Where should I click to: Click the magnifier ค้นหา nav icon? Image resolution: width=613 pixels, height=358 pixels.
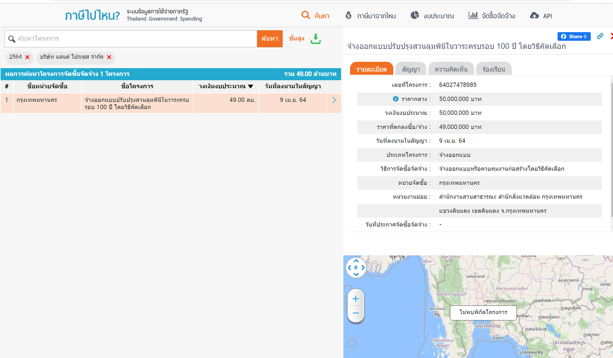pyautogui.click(x=306, y=15)
